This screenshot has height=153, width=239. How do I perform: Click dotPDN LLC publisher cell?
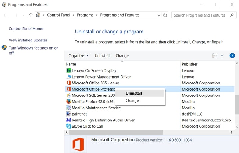coord(192,114)
